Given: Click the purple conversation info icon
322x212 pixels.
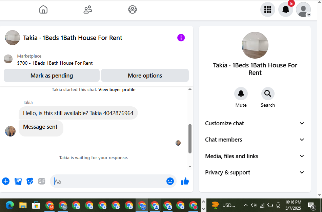Looking at the screenshot, I should click(x=181, y=38).
